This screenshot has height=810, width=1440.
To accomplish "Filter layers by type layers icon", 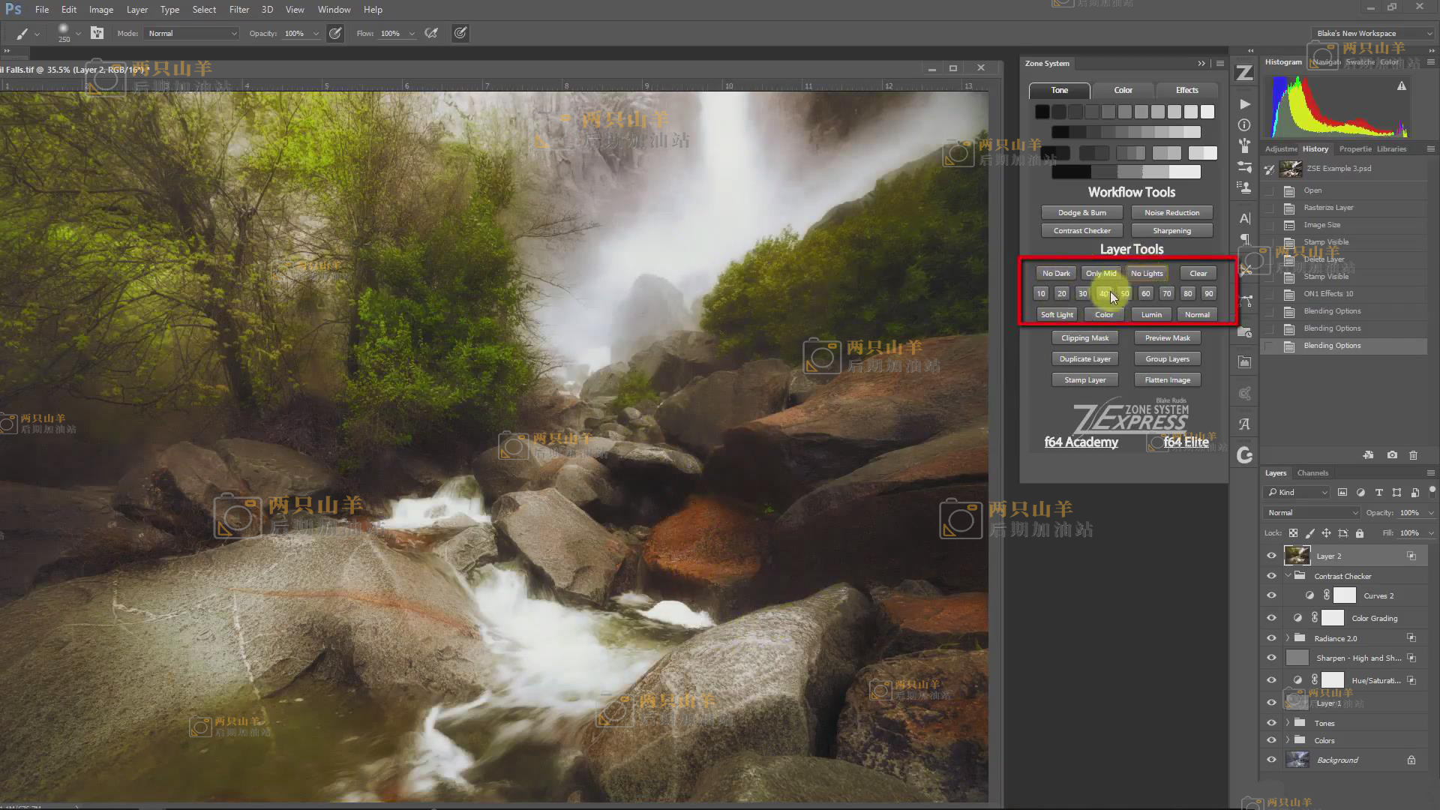I will [x=1378, y=493].
